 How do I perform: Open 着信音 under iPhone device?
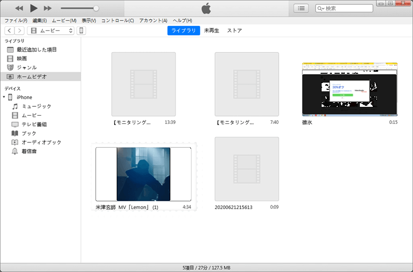(x=29, y=151)
